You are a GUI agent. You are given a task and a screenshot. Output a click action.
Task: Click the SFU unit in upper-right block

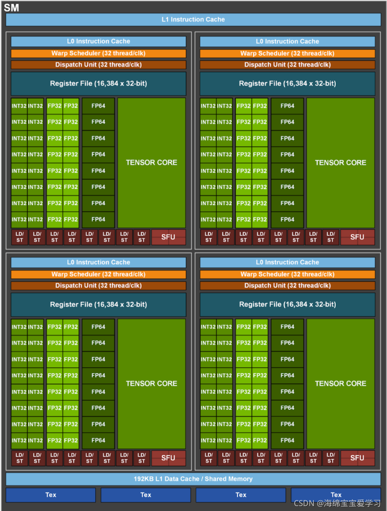click(x=357, y=237)
